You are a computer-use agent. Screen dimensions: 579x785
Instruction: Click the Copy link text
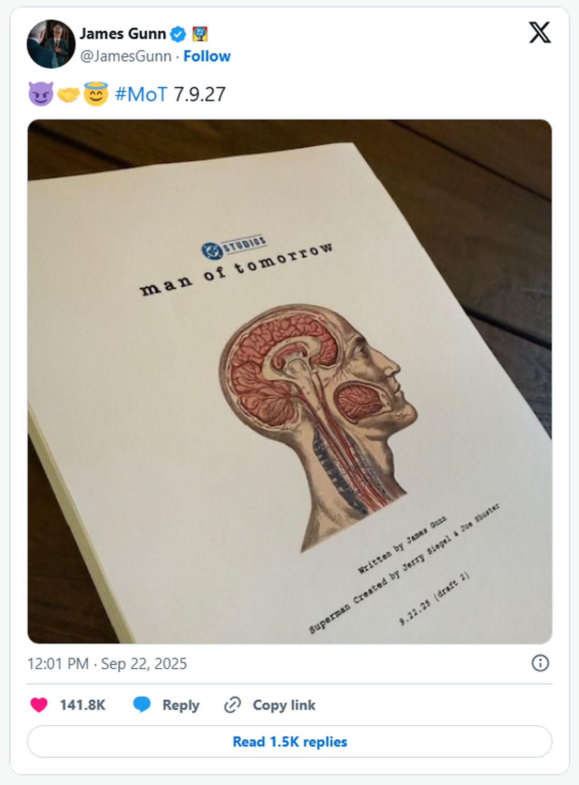click(284, 705)
